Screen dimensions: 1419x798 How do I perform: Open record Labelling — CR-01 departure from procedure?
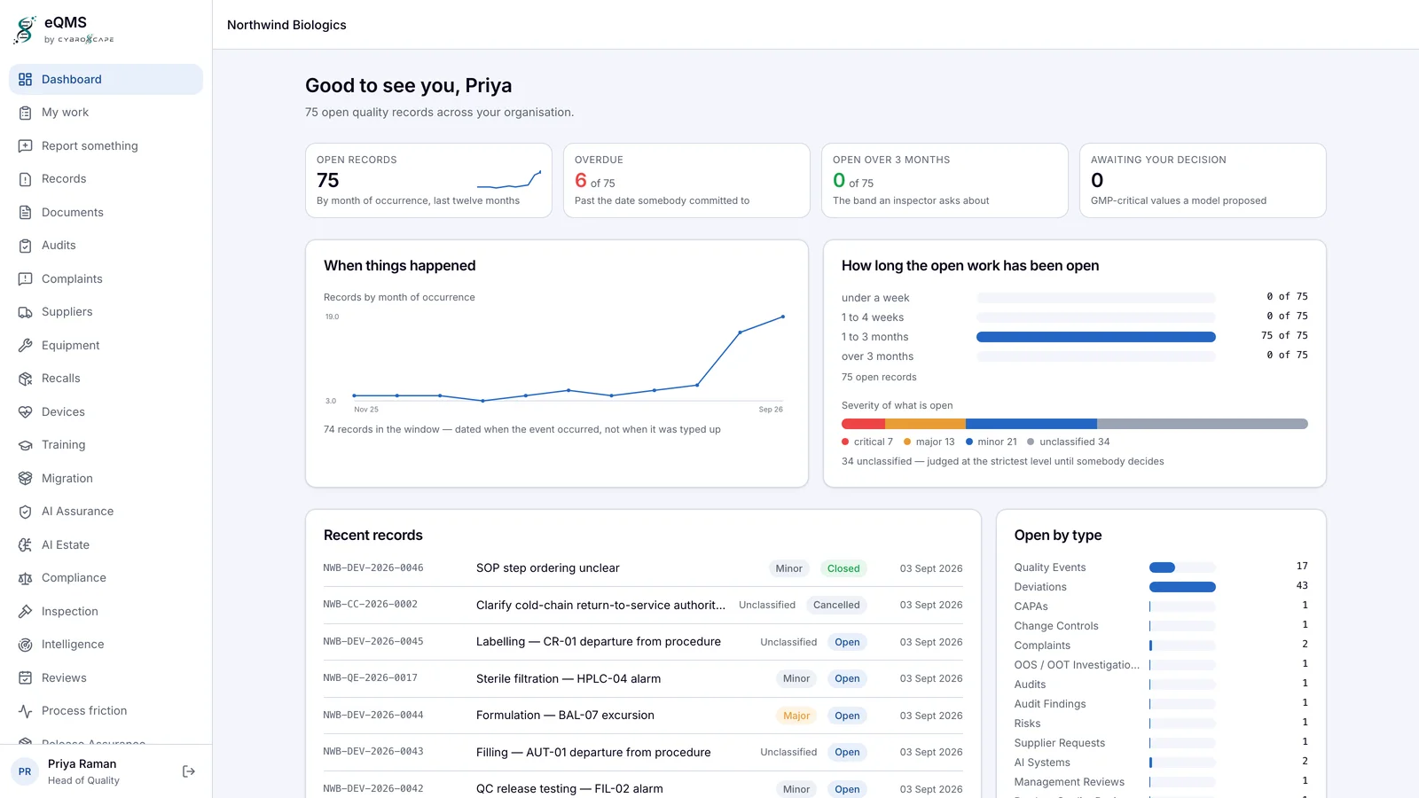(x=643, y=642)
